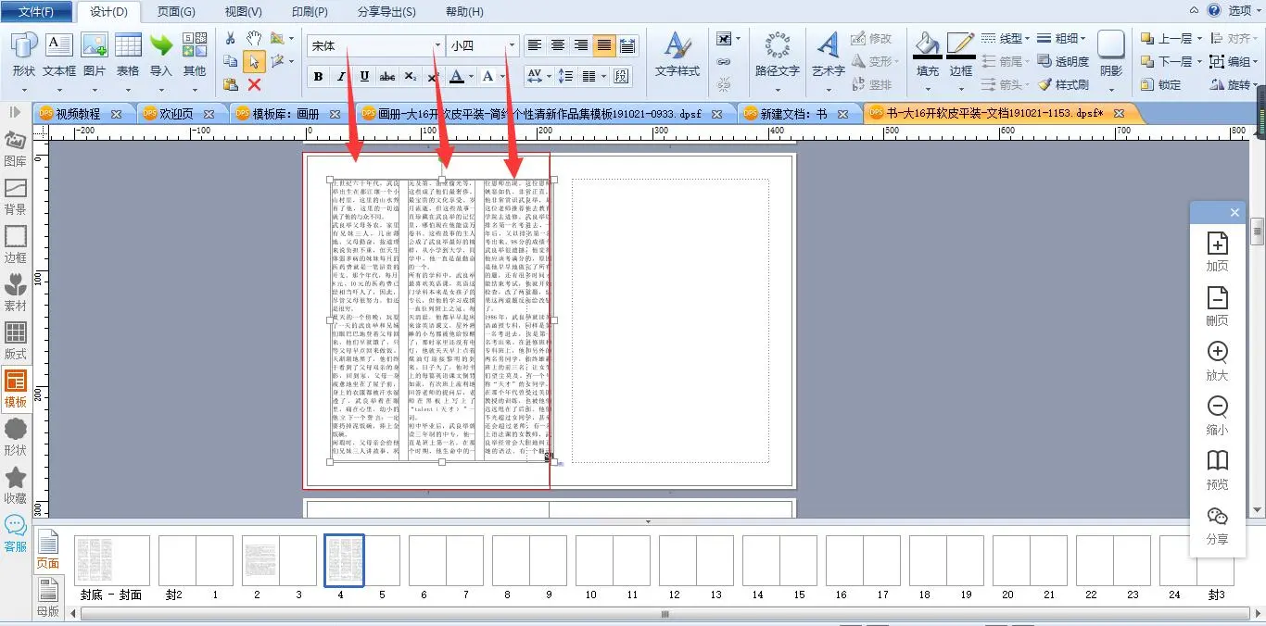
Task: Select the hand pan tool
Action: [x=254, y=38]
